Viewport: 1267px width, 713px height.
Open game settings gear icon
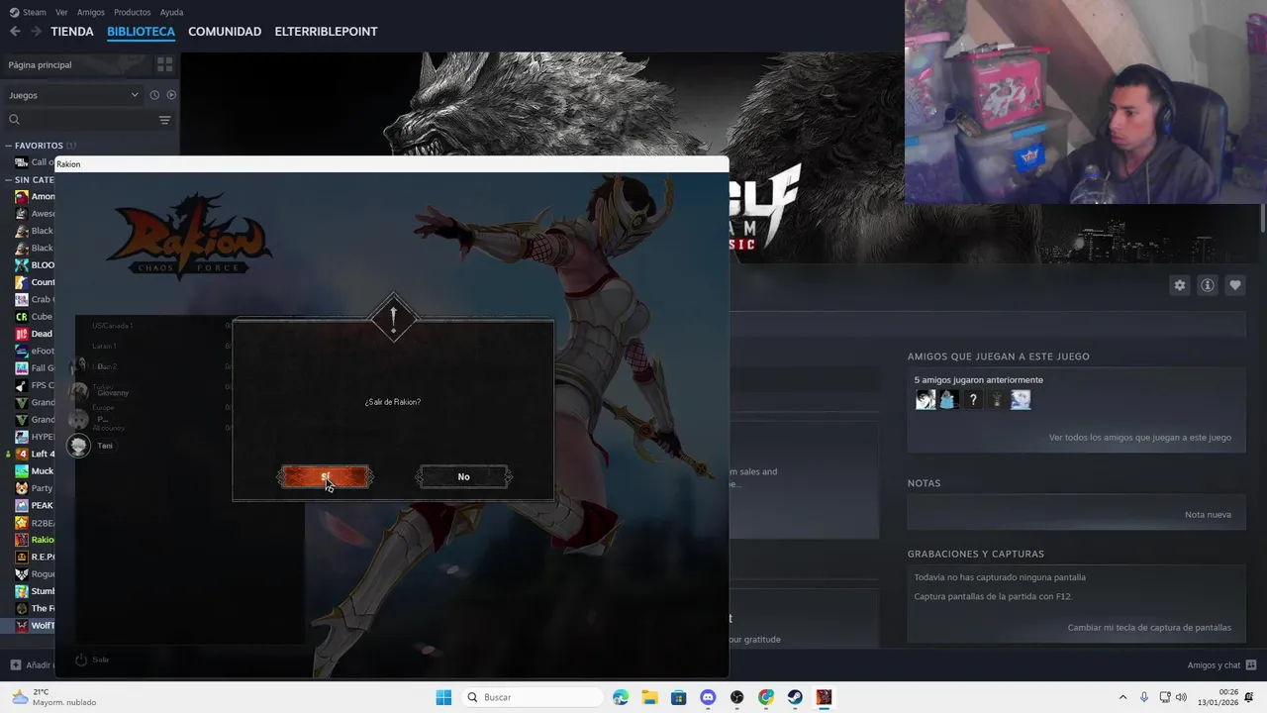[x=1179, y=285]
